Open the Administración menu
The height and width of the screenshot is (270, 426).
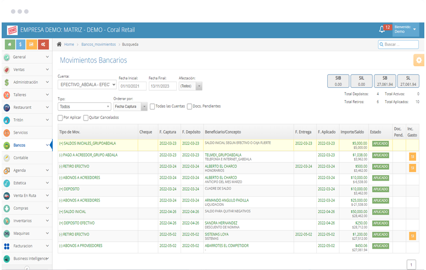tap(27, 82)
